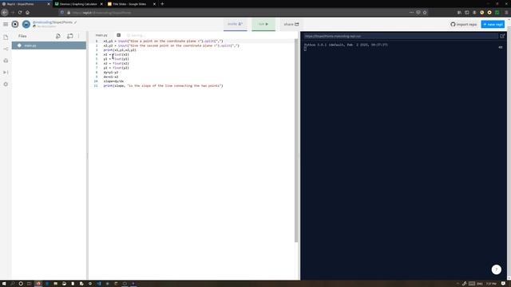Screen dimensions: 511x287
Task: Bookmark this page with star icon
Action: tap(425, 13)
